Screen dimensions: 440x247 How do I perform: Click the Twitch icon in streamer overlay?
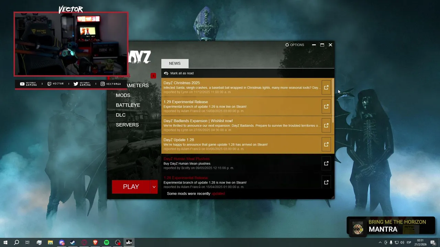(x=49, y=84)
